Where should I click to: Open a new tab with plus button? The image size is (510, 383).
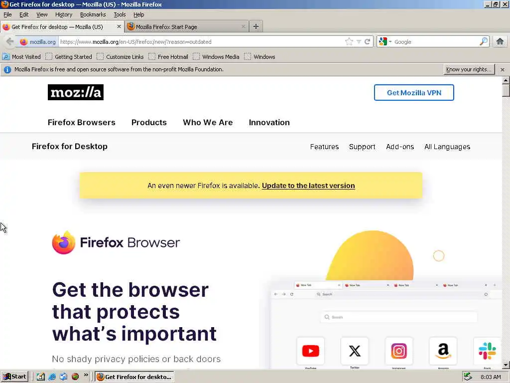point(256,27)
